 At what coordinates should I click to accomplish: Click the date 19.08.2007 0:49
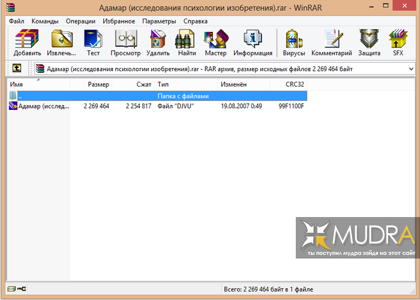click(x=241, y=106)
